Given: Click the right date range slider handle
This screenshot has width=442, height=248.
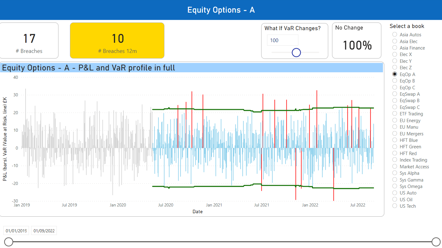Looking at the screenshot, I should (x=436, y=242).
